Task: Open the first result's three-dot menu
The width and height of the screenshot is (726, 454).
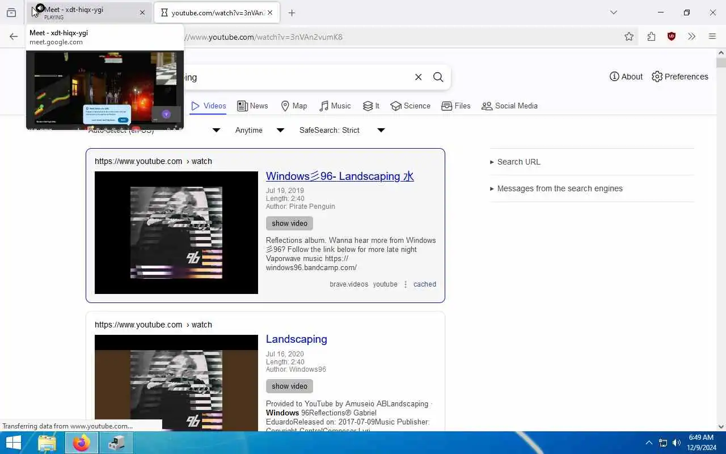Action: 406,284
